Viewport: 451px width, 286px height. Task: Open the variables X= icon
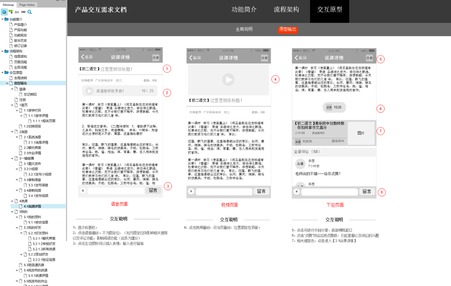click(x=17, y=12)
